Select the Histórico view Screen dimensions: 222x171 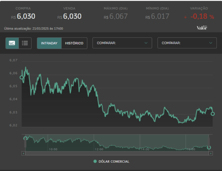pos(74,43)
